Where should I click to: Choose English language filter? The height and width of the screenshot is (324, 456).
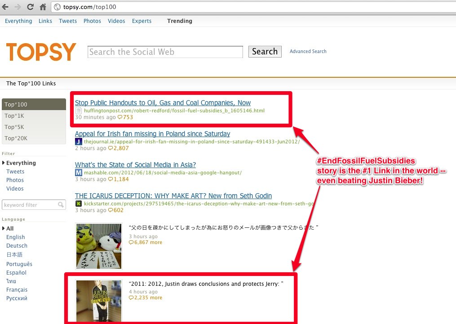coord(15,237)
